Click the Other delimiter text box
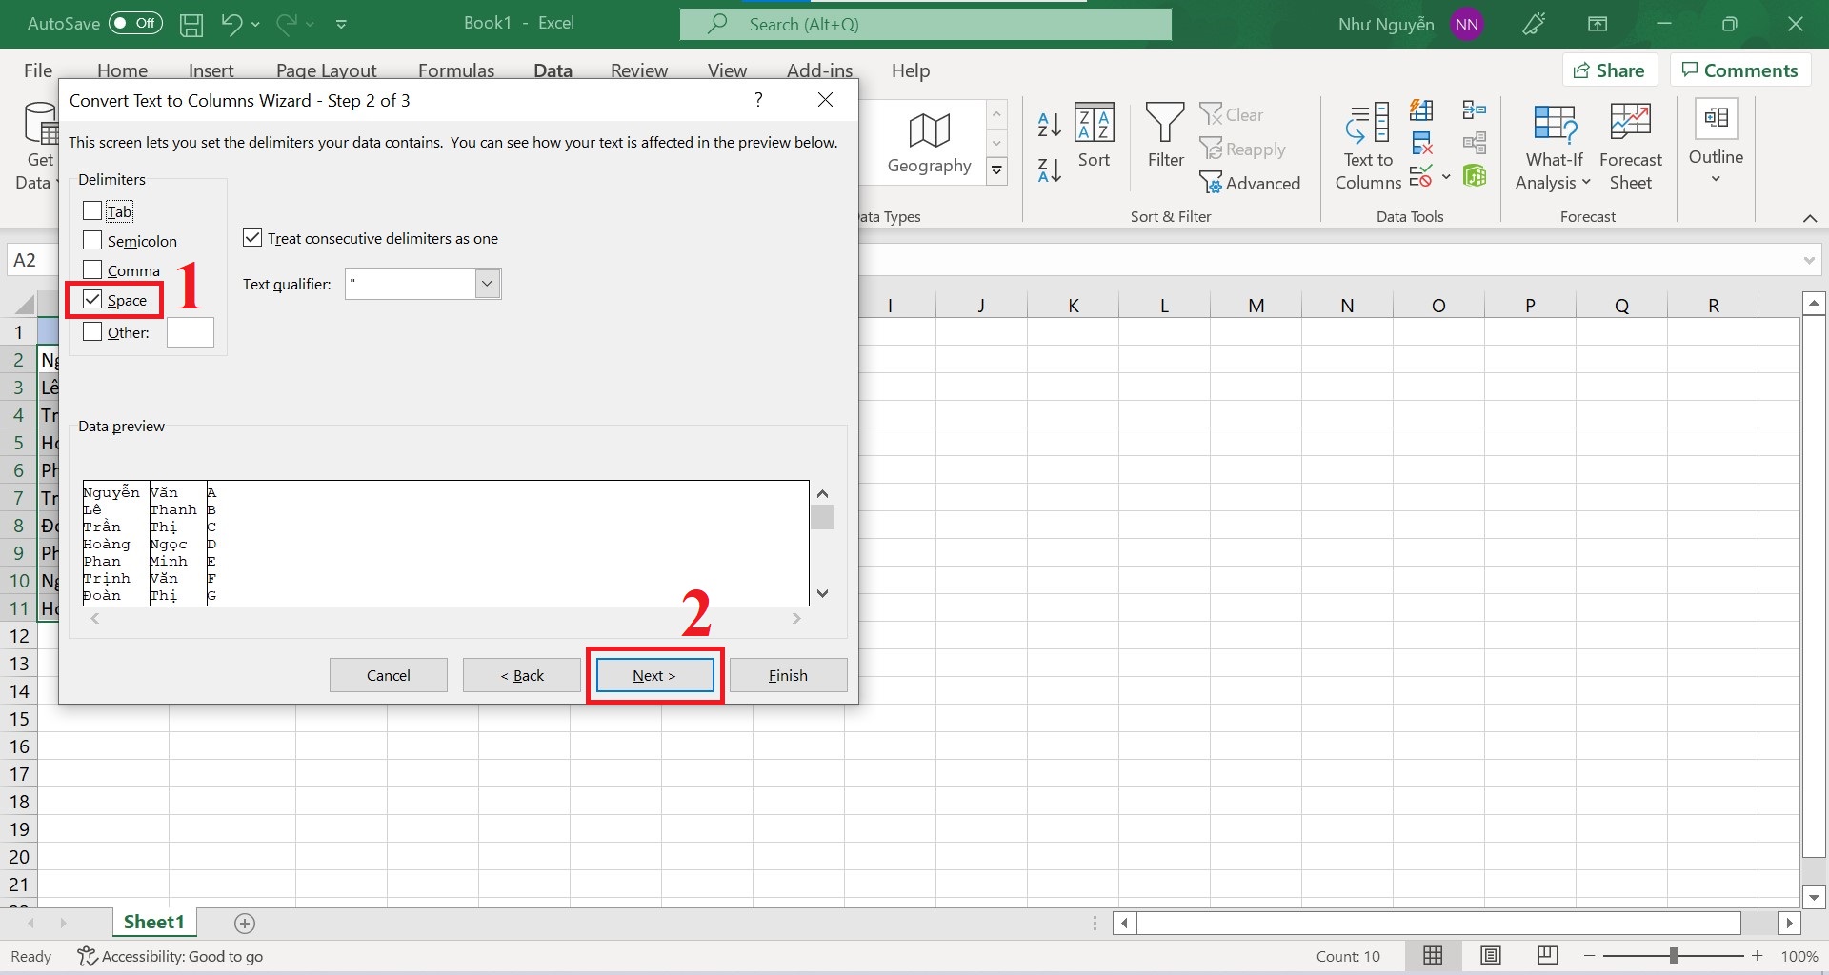Screen dimensions: 1829x975 (x=191, y=332)
